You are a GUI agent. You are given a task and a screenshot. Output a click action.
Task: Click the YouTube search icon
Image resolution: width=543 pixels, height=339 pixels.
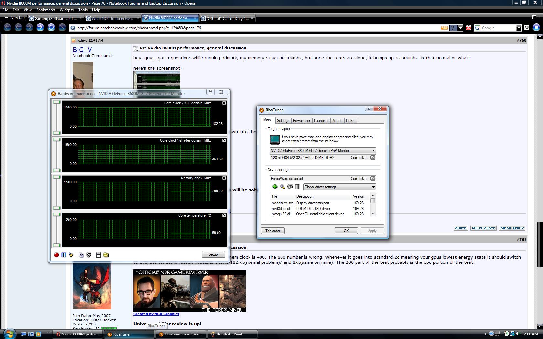click(468, 28)
